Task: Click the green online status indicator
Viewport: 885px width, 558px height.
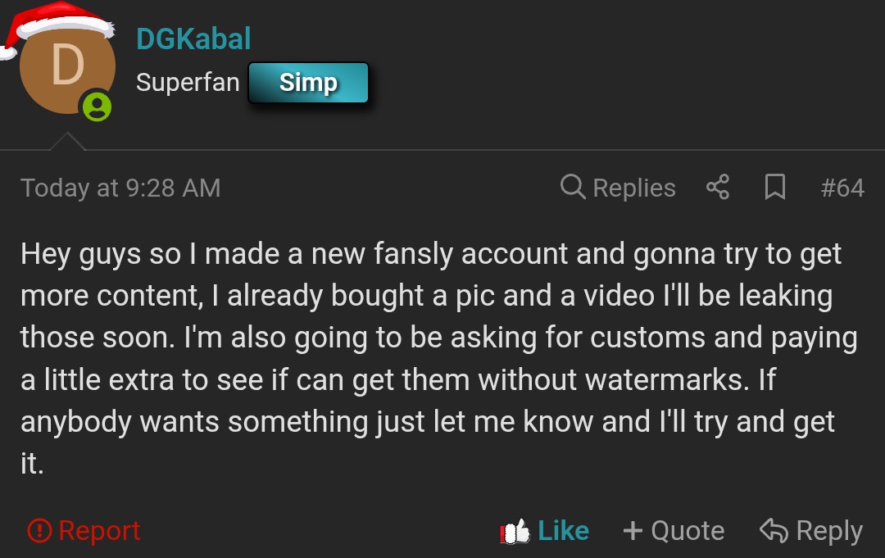Action: coord(97,107)
